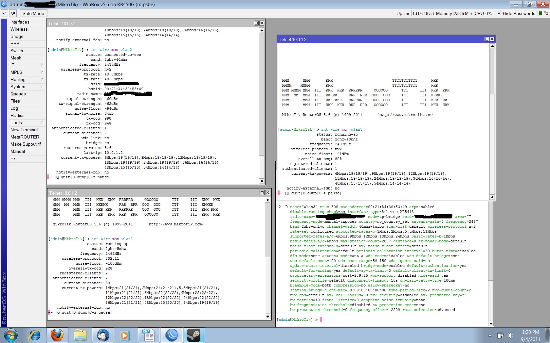
Task: Click scroll-up arrow in blue-titled Telnet 10.0.1.2 window
Action: [x=492, y=46]
